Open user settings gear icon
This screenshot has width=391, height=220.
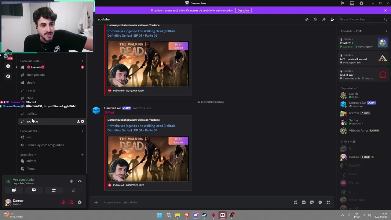[x=80, y=202]
